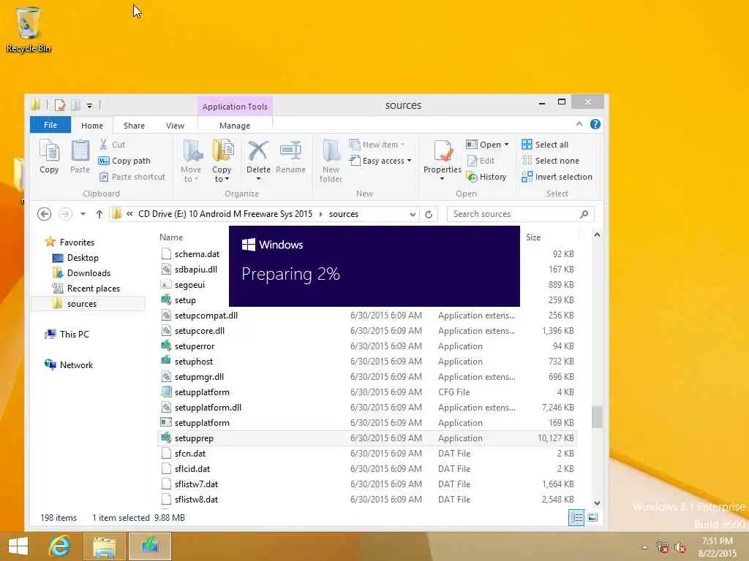Open the Recycle Bin on desktop
The image size is (749, 561).
[29, 29]
